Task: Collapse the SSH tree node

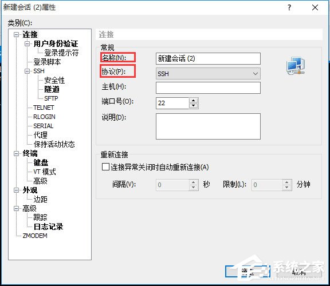Action: (27, 71)
